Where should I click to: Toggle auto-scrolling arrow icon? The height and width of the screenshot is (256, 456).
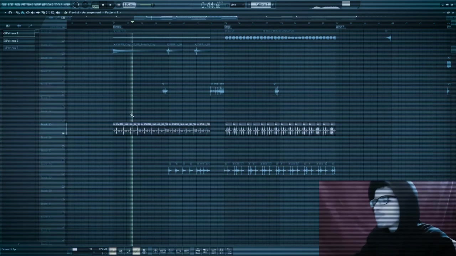coord(120,251)
